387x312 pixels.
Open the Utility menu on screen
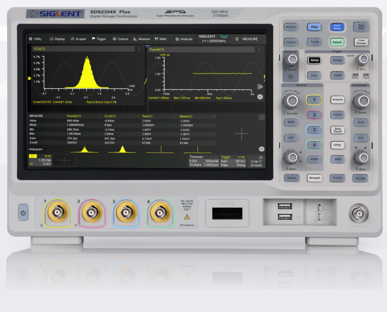[x=35, y=39]
